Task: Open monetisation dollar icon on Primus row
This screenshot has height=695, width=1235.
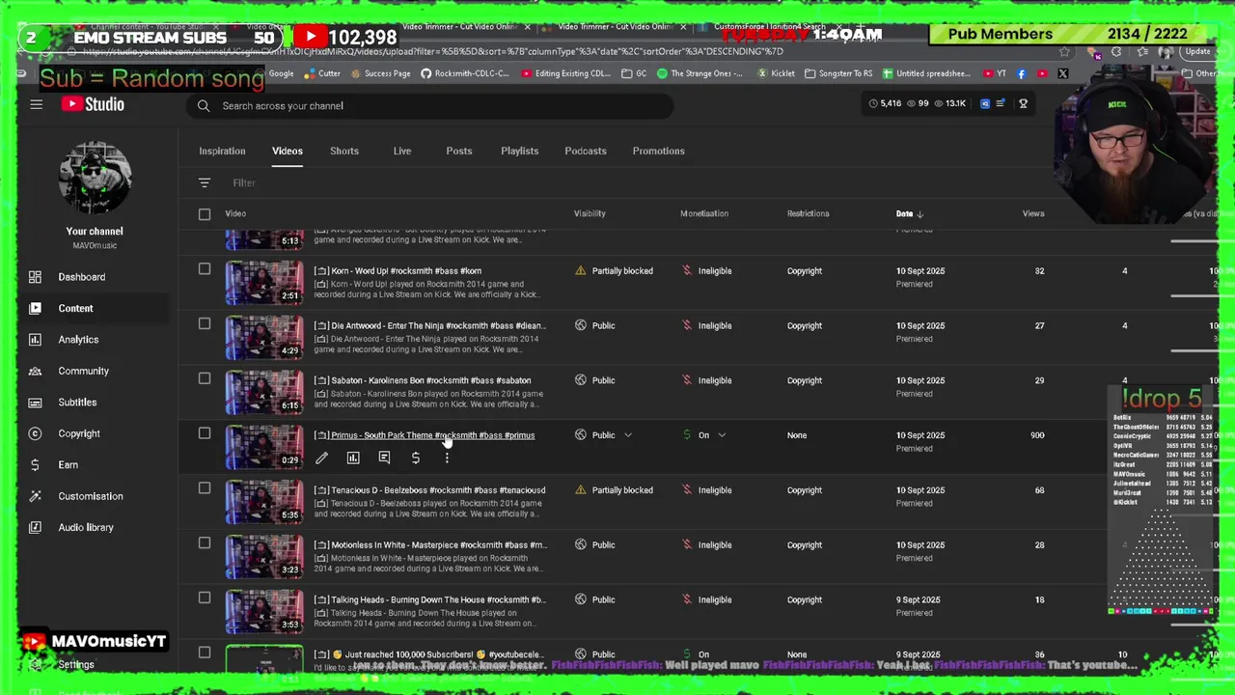Action: [416, 459]
